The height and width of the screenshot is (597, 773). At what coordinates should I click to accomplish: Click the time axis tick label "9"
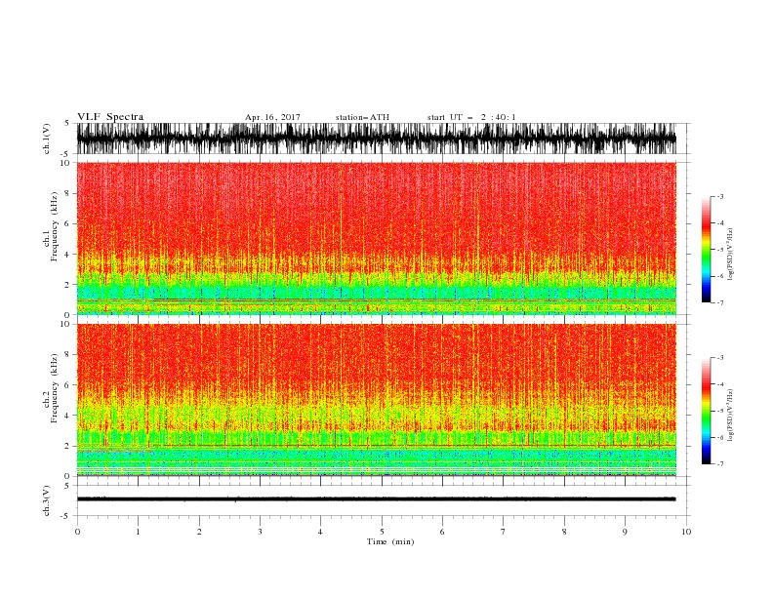point(625,532)
